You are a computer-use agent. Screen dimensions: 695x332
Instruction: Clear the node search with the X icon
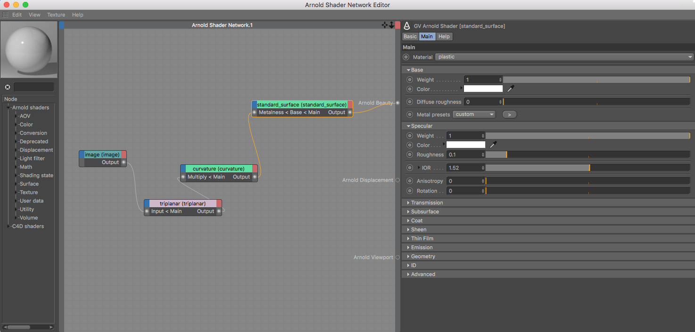[8, 87]
